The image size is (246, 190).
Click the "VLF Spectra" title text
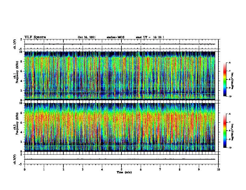pyautogui.click(x=35, y=37)
